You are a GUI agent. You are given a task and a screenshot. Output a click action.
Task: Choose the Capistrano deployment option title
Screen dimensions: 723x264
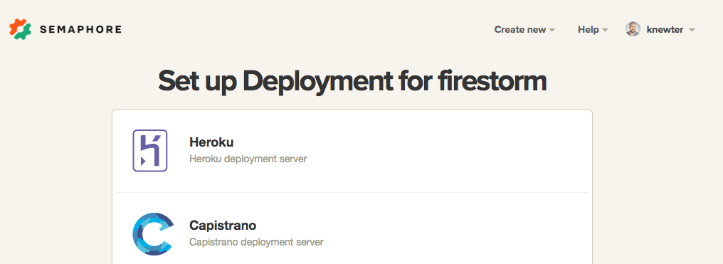point(223,226)
